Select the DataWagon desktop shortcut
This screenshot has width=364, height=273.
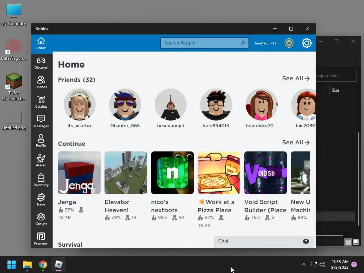point(14,49)
